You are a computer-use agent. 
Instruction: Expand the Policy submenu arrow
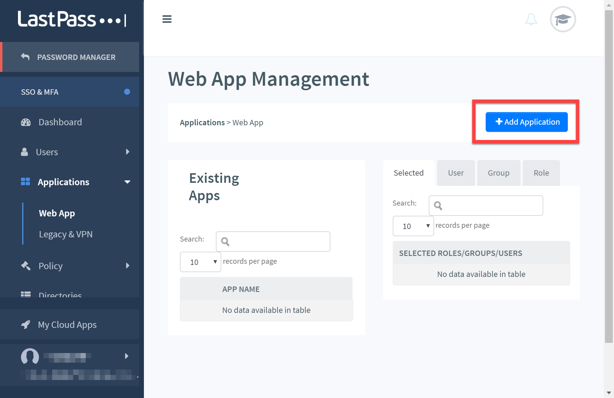pos(128,266)
